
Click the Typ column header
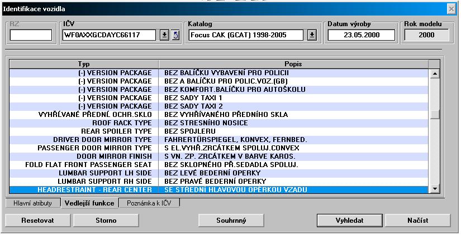[84, 64]
